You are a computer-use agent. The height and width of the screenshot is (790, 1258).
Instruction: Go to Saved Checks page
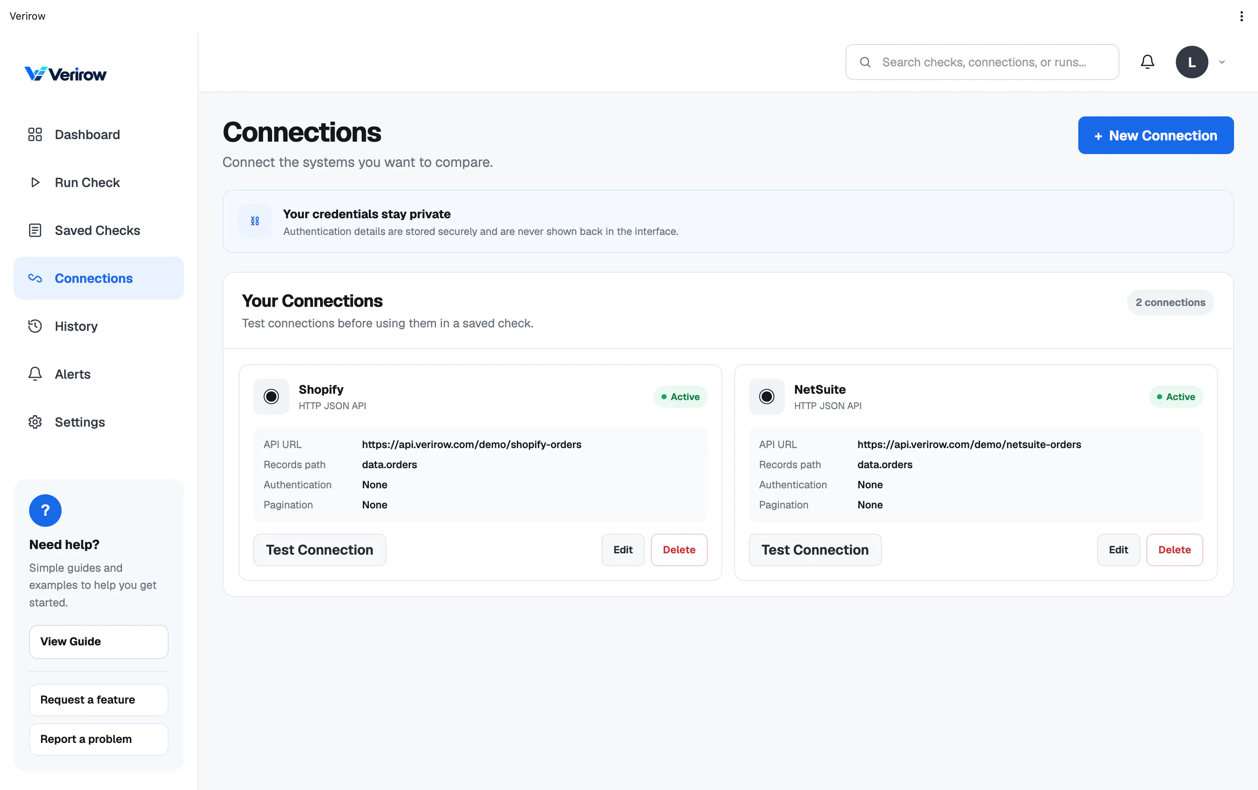point(99,230)
